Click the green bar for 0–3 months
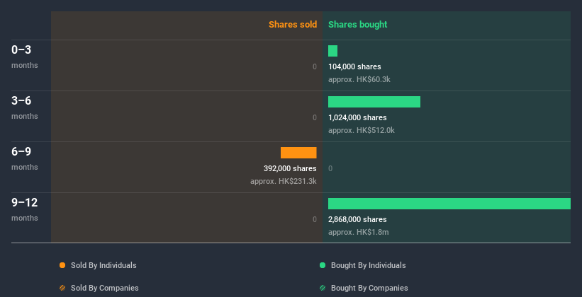 point(332,51)
